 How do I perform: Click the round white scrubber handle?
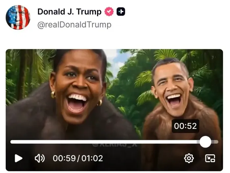pos(205,142)
